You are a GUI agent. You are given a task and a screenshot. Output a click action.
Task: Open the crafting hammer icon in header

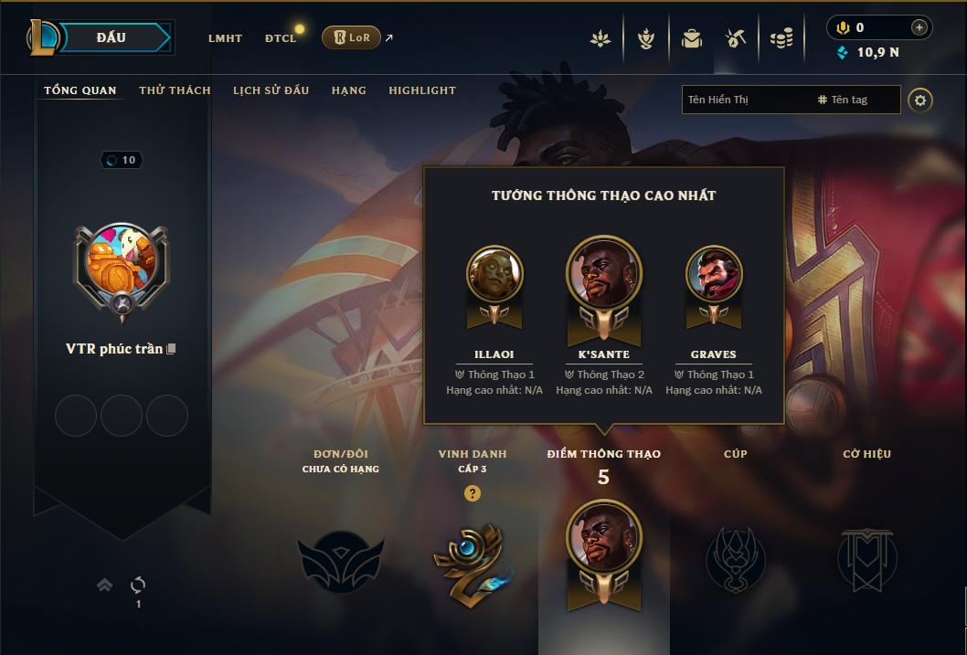tap(736, 39)
